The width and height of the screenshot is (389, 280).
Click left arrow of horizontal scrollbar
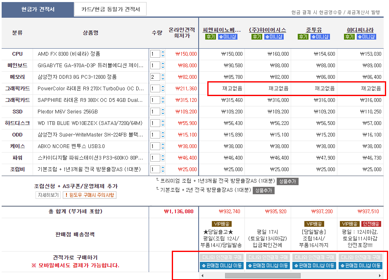(202, 275)
